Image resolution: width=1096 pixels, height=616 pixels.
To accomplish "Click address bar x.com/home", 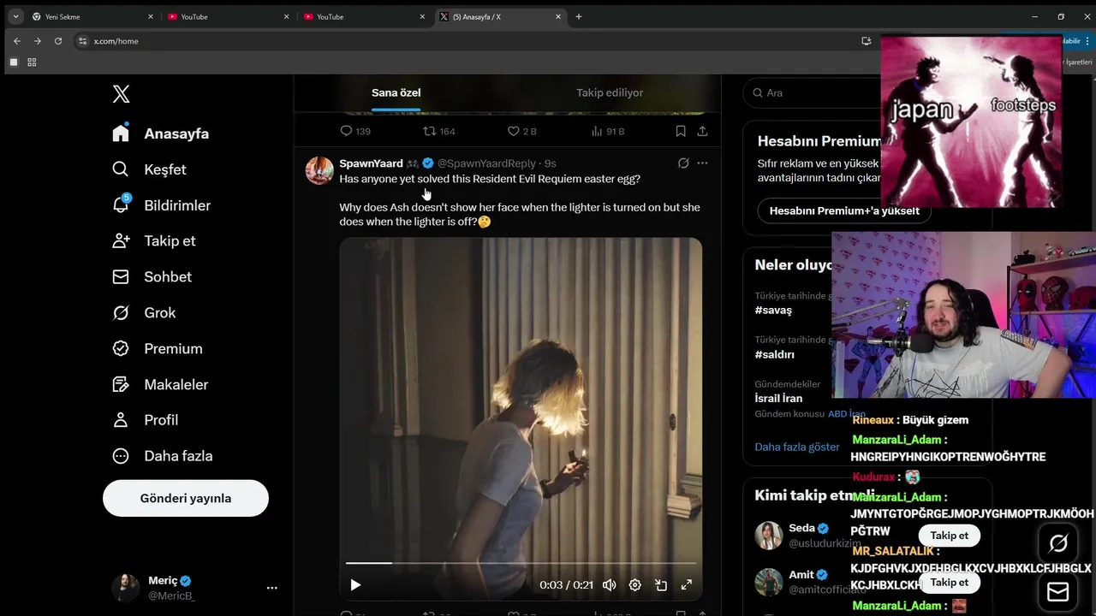I will tap(116, 41).
